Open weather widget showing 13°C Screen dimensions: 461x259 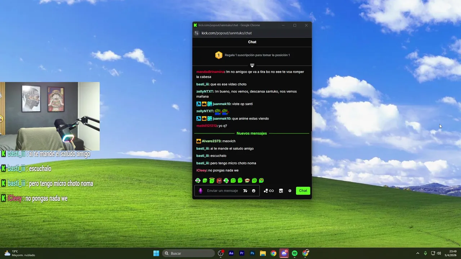click(x=20, y=253)
